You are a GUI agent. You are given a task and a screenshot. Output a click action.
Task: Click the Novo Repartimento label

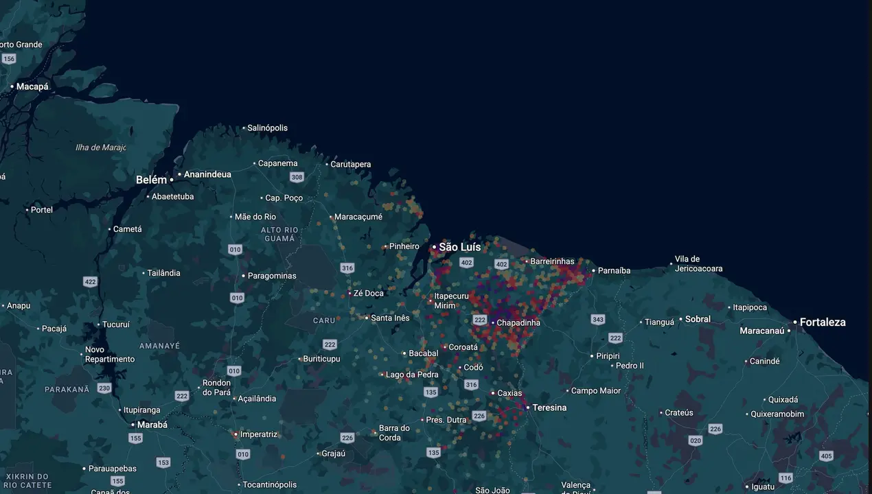point(110,355)
